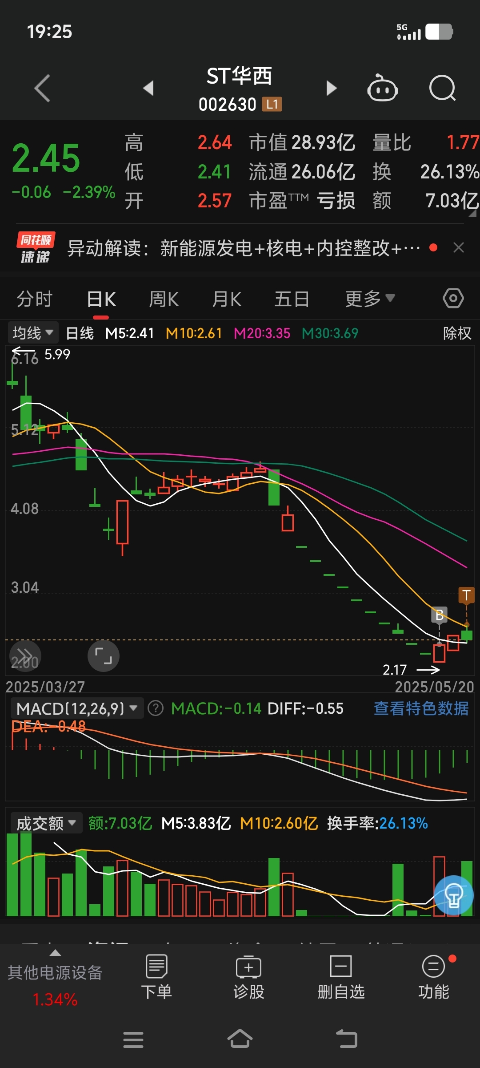
Task: Tap the 日线 label
Action: click(80, 333)
